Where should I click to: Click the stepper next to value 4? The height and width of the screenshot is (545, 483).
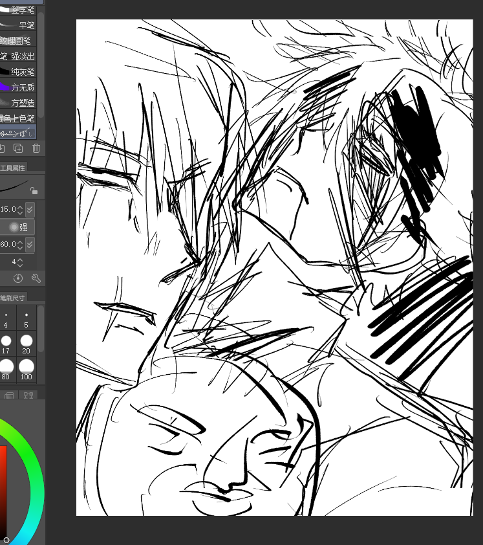click(x=20, y=262)
